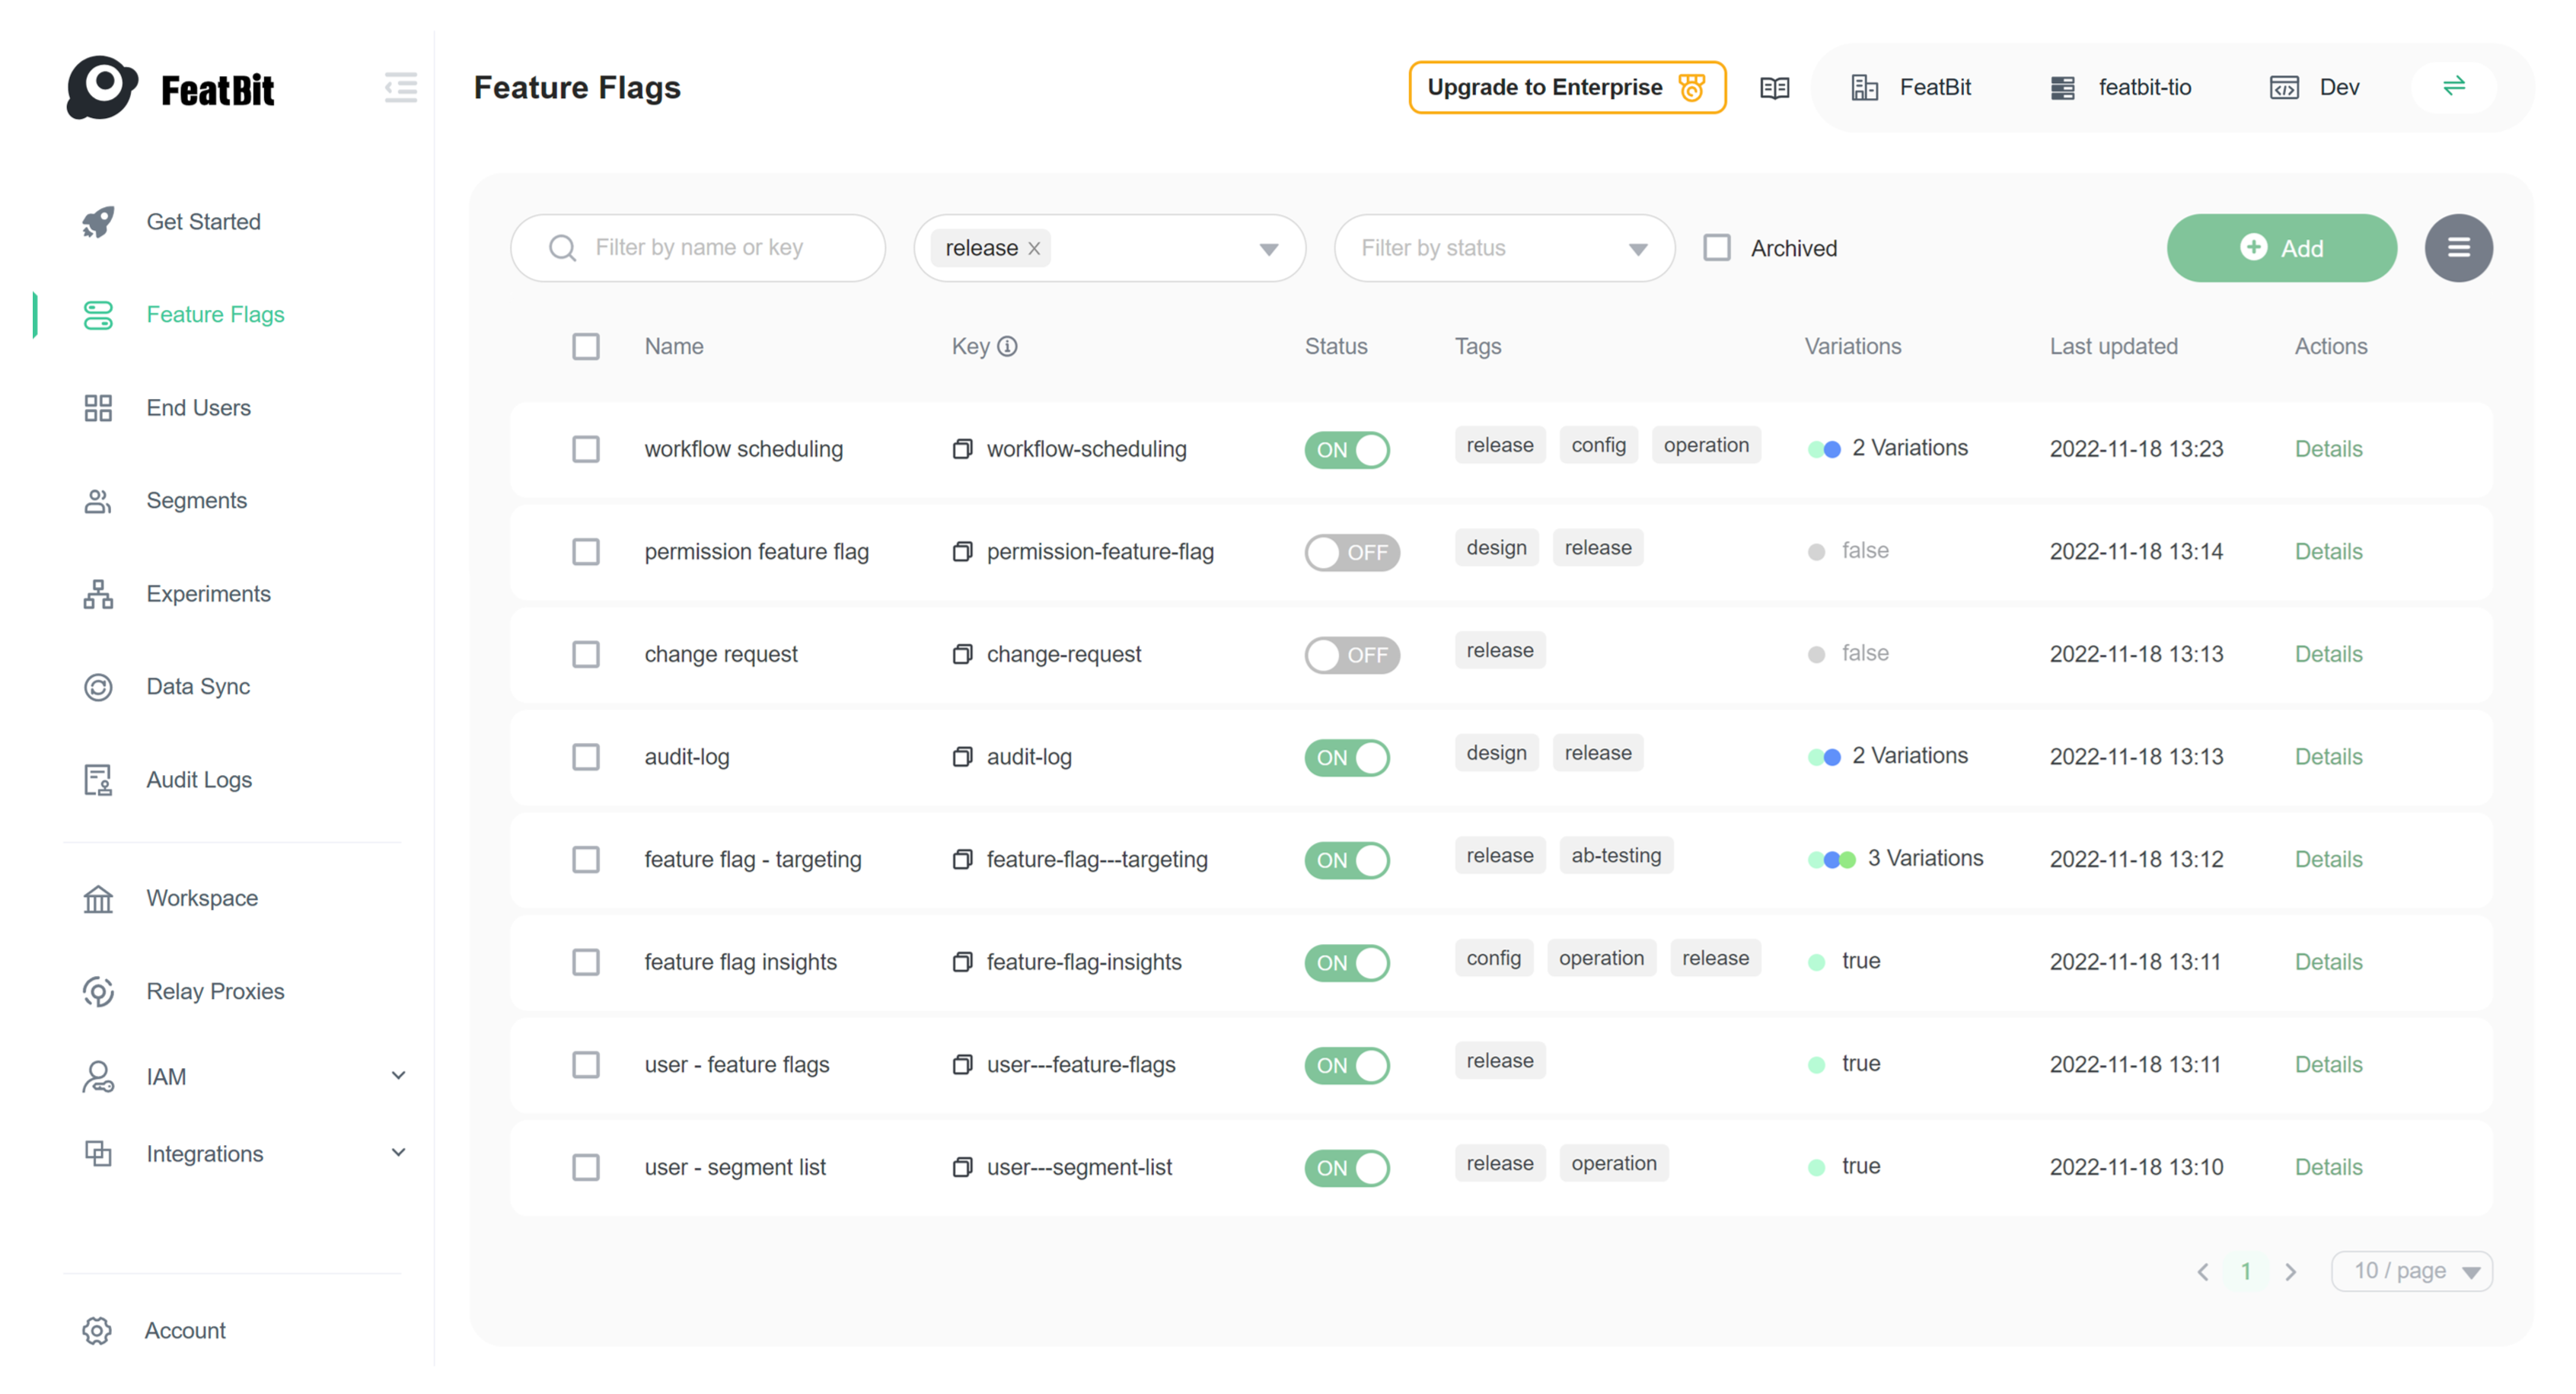Remove the release tag filter
Viewport: 2576px width, 1394px height.
coord(1035,249)
